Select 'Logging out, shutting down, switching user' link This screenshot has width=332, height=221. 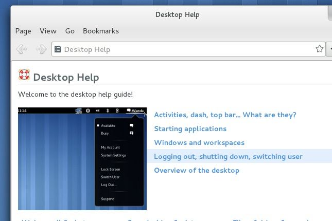[x=228, y=157]
